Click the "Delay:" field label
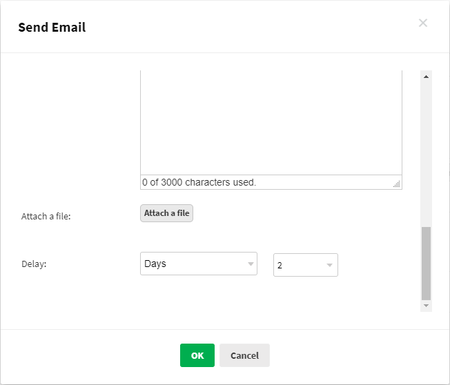The image size is (450, 385). tap(34, 264)
